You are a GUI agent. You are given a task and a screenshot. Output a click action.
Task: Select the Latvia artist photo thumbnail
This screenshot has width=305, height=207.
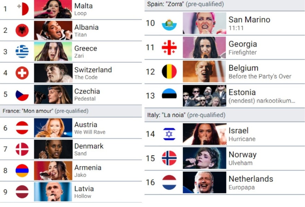[52, 192]
